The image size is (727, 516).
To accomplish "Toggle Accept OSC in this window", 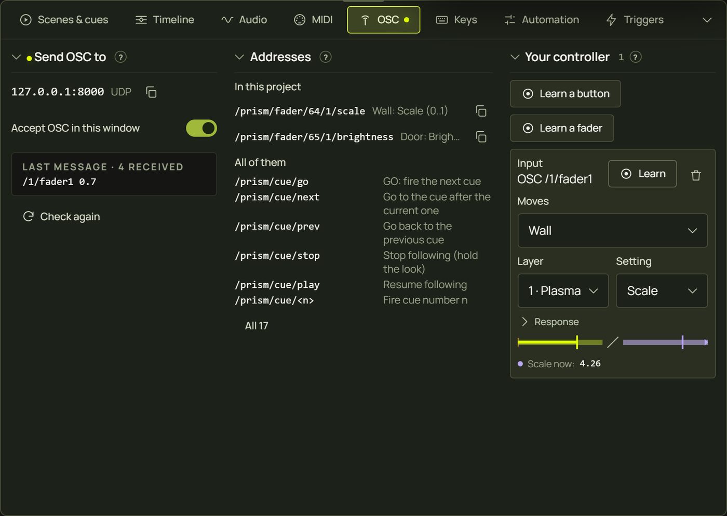I will coord(201,128).
